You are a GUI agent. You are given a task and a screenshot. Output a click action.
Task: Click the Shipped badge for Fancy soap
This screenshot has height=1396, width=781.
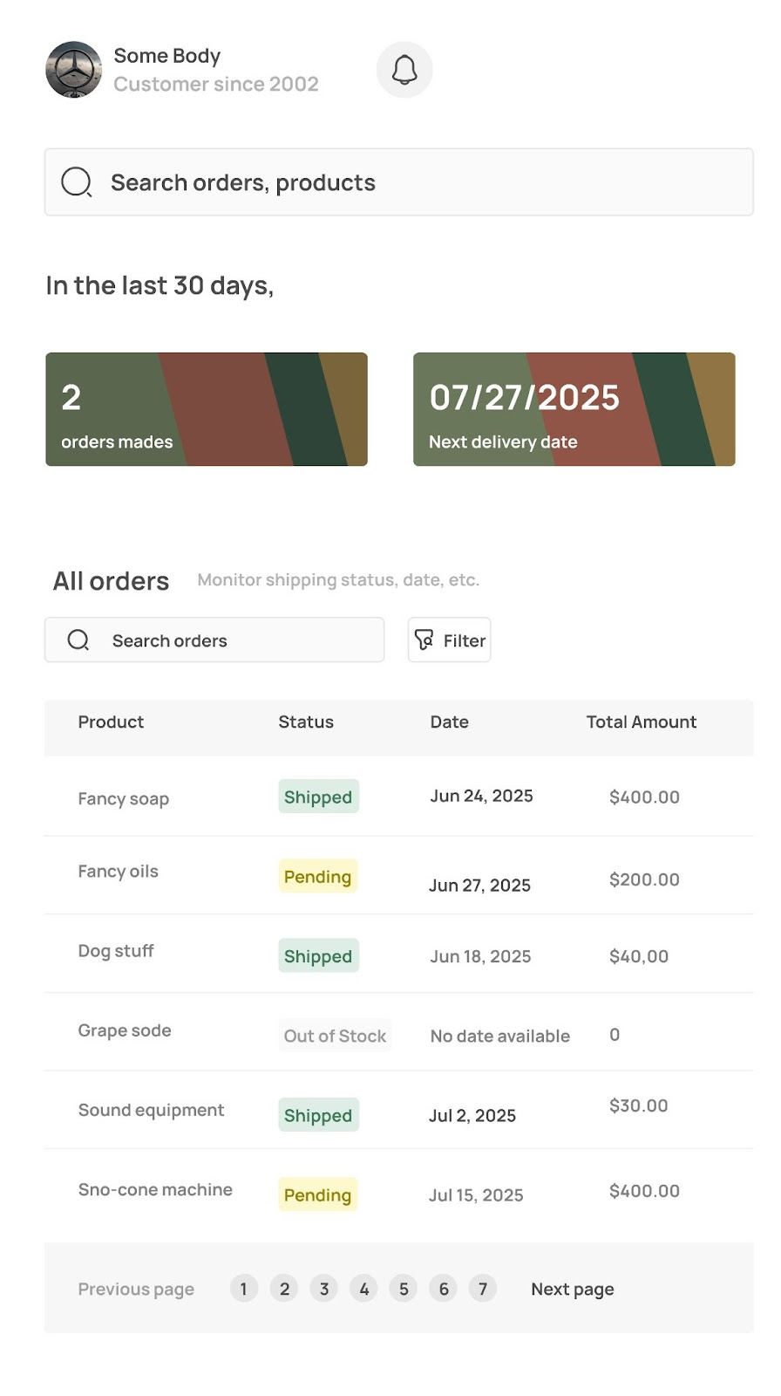tap(318, 796)
